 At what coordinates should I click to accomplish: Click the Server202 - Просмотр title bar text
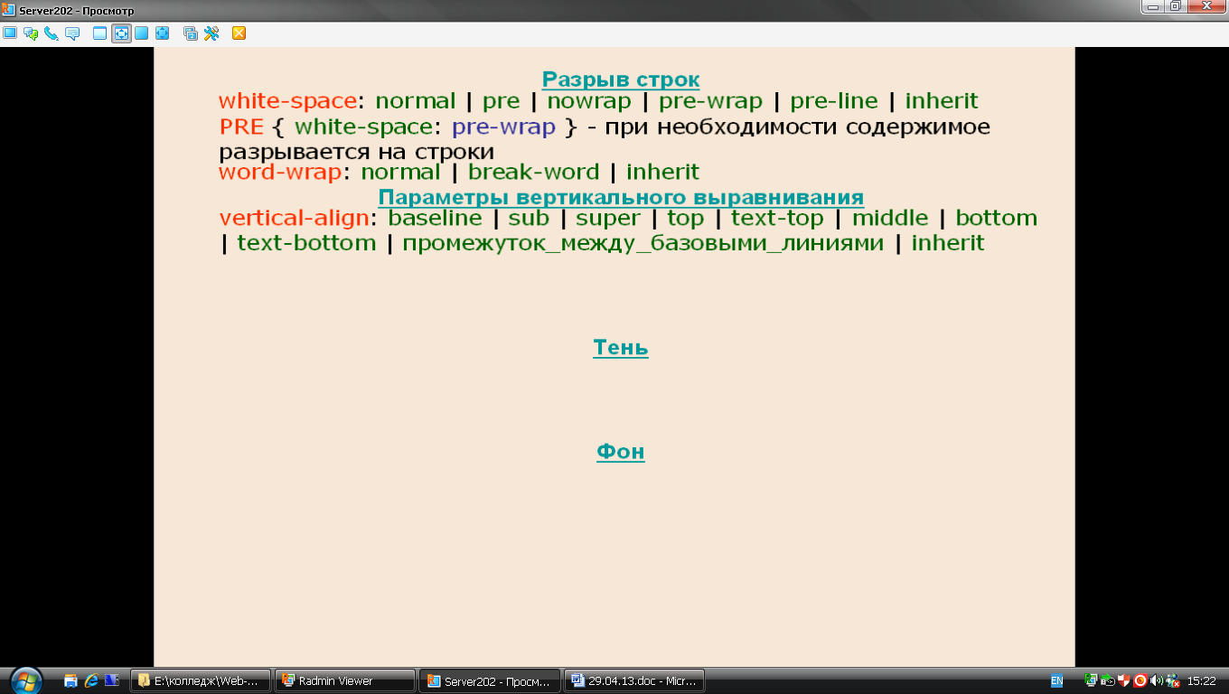(76, 10)
